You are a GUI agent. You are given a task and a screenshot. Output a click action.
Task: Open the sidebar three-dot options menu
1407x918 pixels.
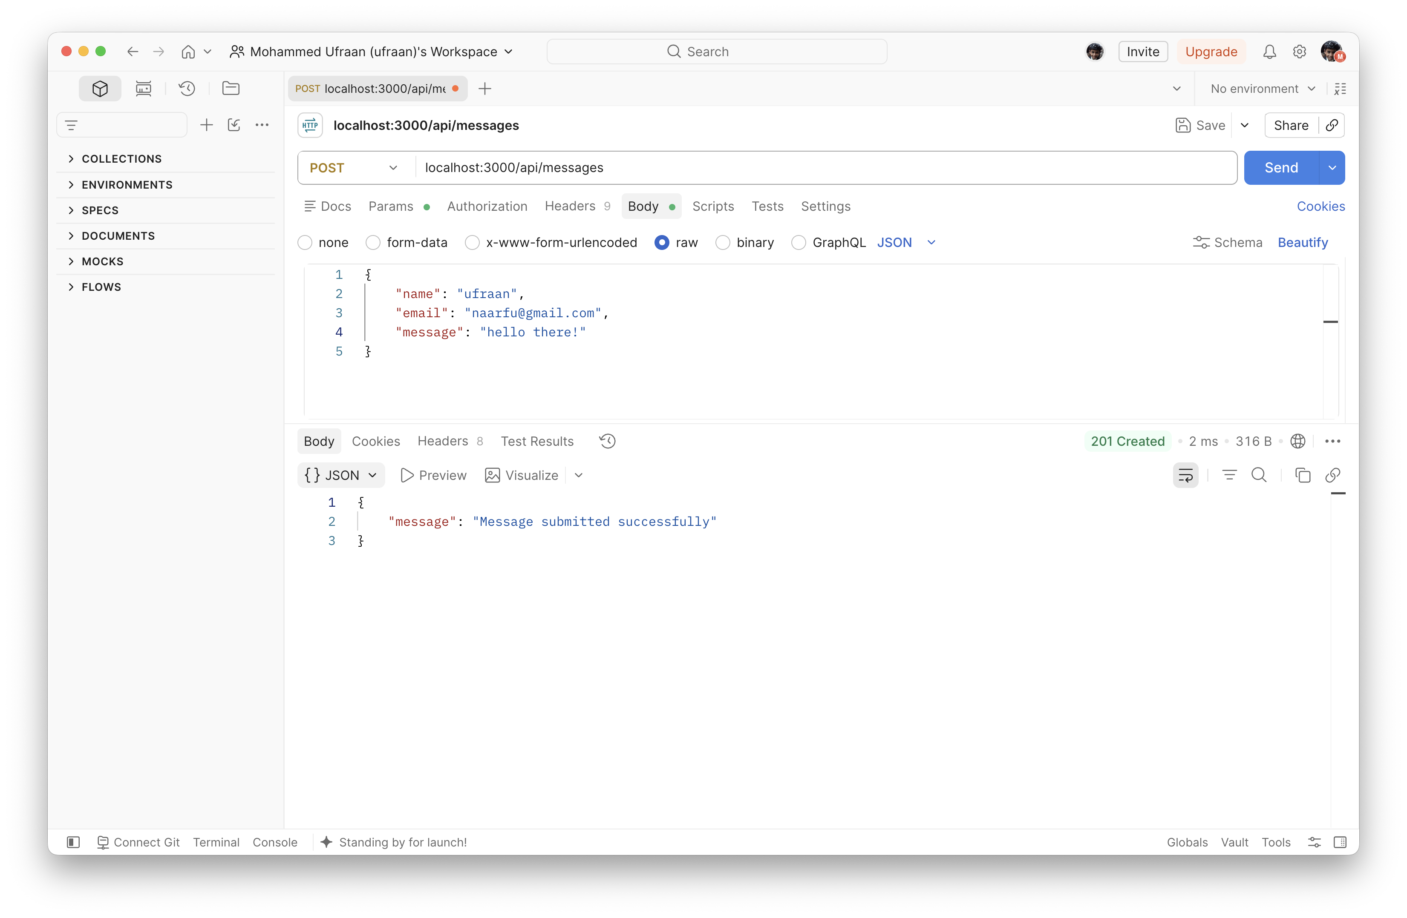click(x=262, y=125)
